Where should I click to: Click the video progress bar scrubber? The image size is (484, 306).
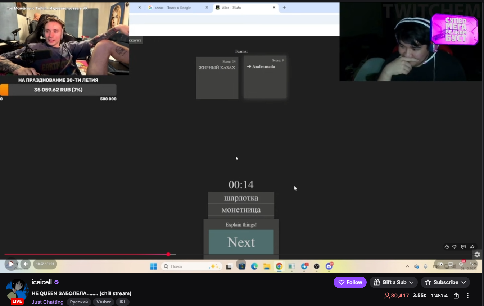[168, 254]
